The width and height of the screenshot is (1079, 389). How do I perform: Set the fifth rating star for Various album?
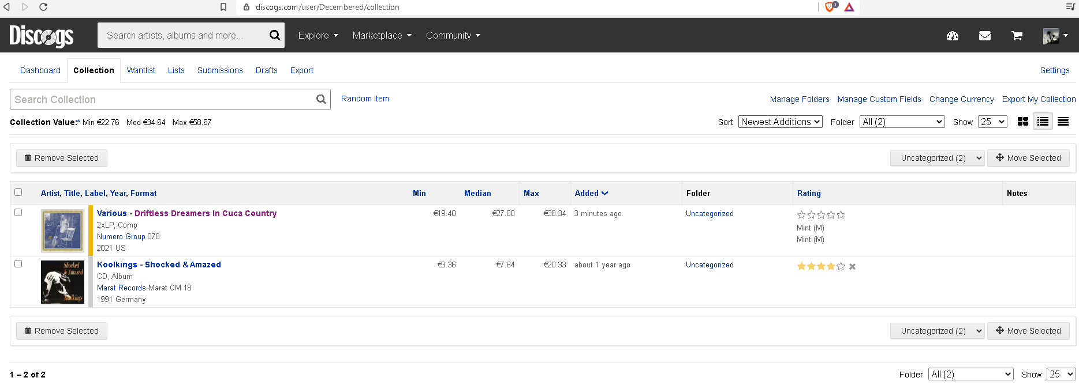tap(841, 215)
